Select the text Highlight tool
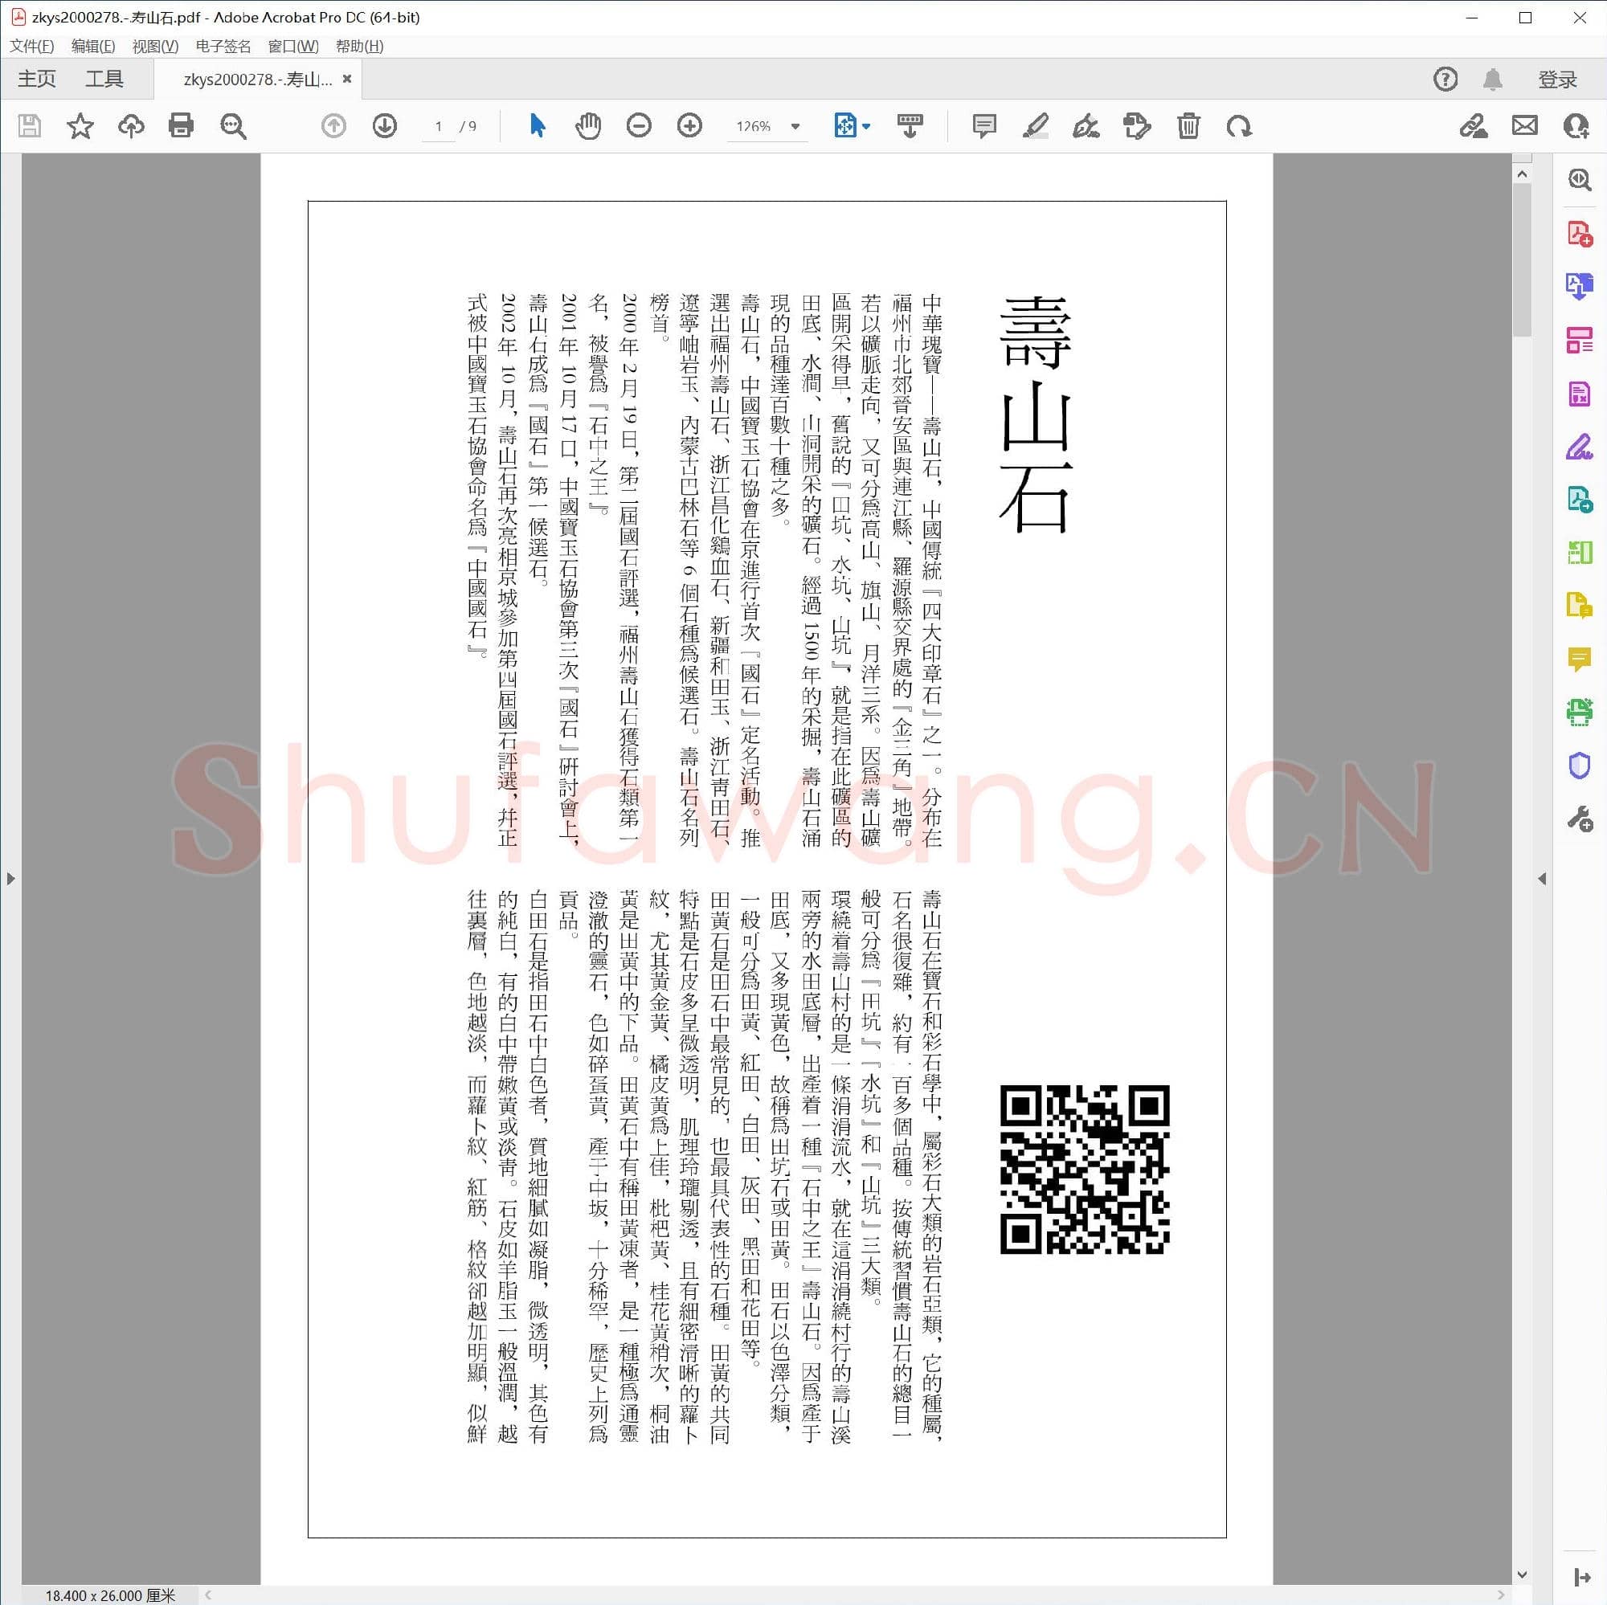 (x=1035, y=126)
